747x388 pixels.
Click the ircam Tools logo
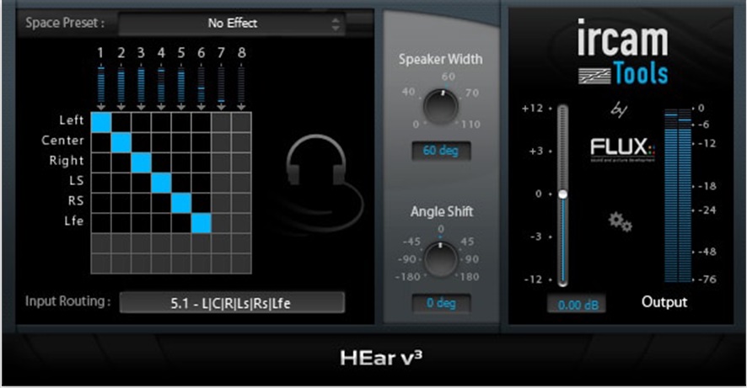(623, 52)
